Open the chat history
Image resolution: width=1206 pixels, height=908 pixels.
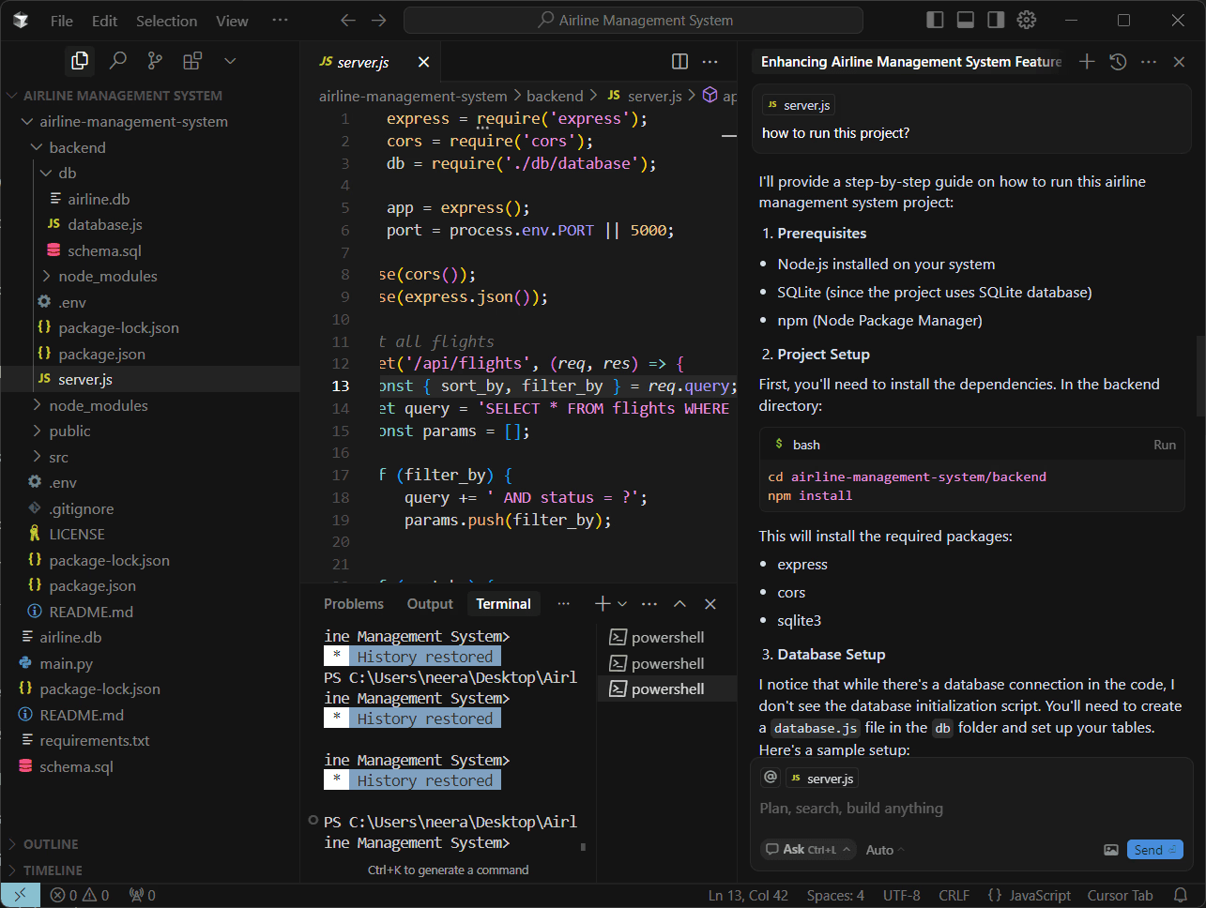(x=1117, y=61)
